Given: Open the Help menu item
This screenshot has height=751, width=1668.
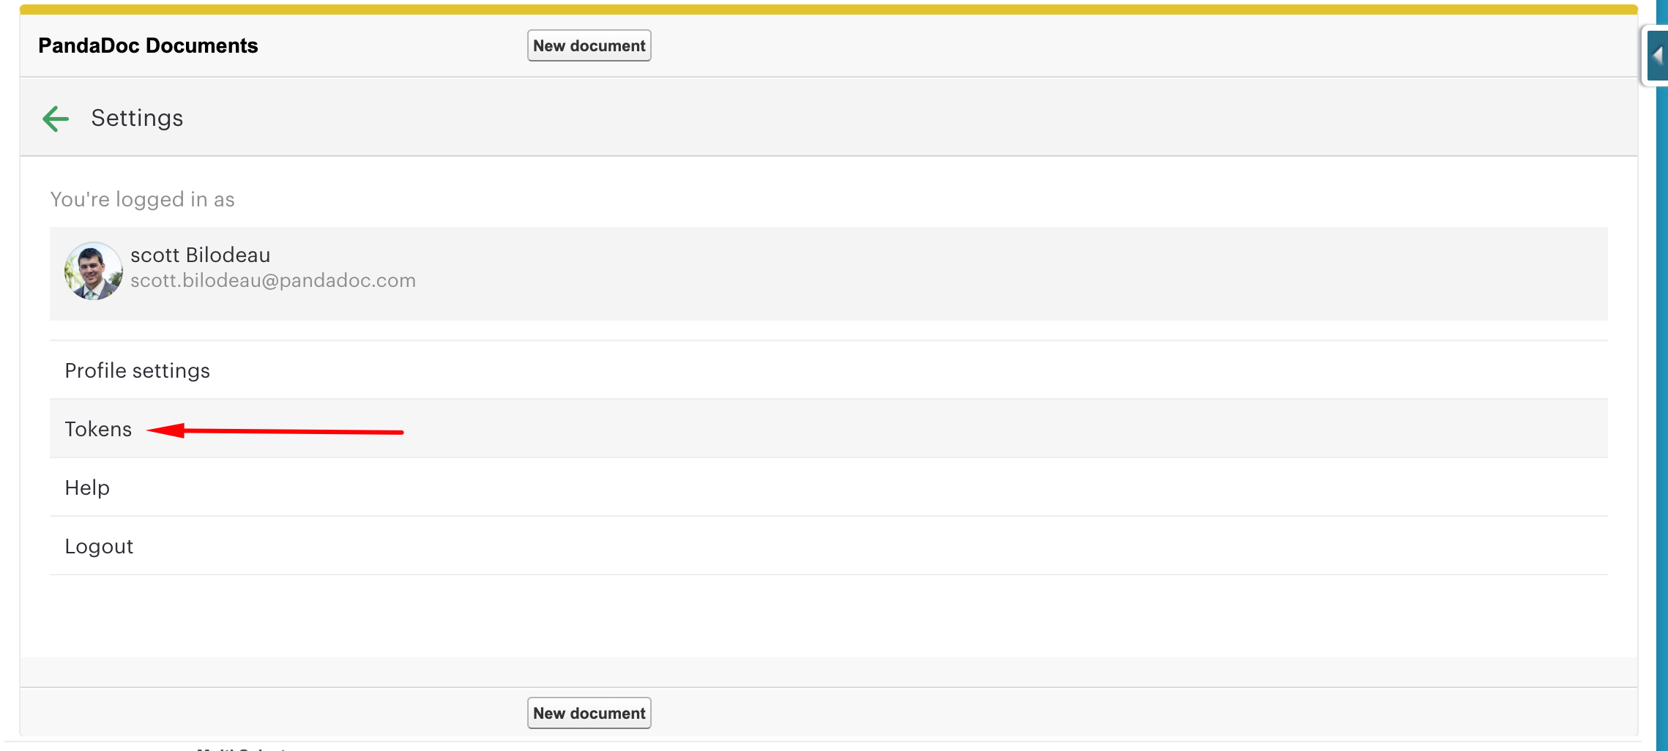Looking at the screenshot, I should [x=828, y=487].
